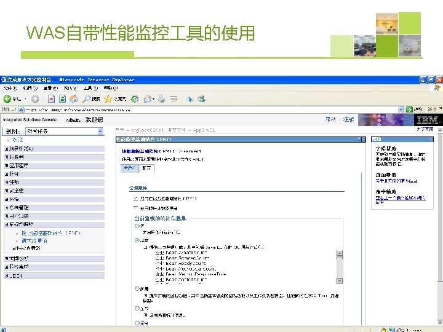This screenshot has height=332, width=443.
Task: Click the Edit page icon in the toolbar
Action: tap(174, 99)
